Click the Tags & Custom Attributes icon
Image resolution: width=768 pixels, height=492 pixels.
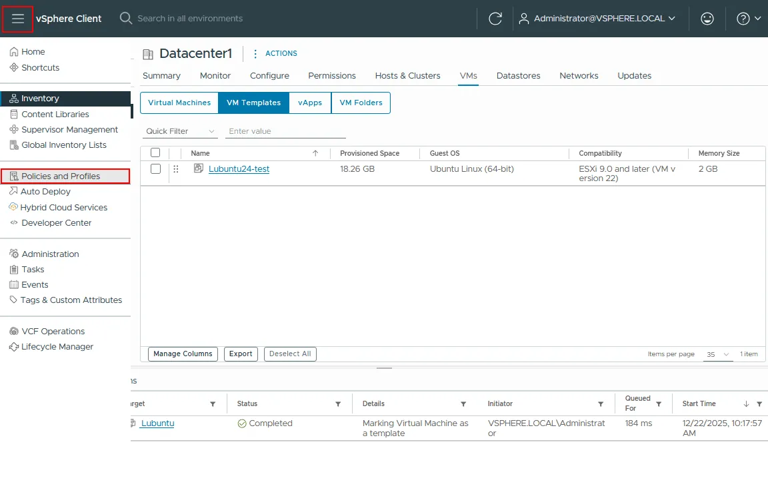pos(14,300)
